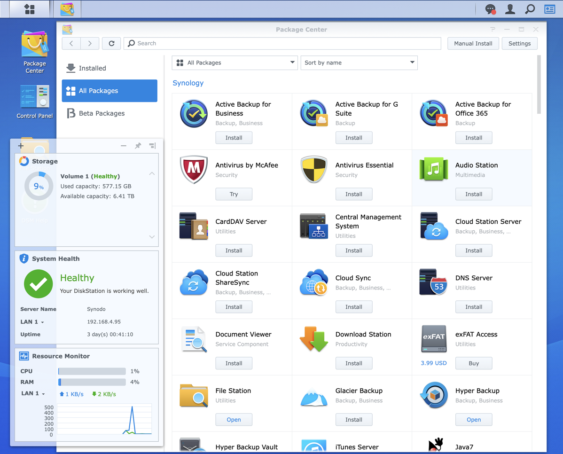The image size is (563, 454).
Task: Click the Cloud Station Server icon
Action: click(434, 226)
